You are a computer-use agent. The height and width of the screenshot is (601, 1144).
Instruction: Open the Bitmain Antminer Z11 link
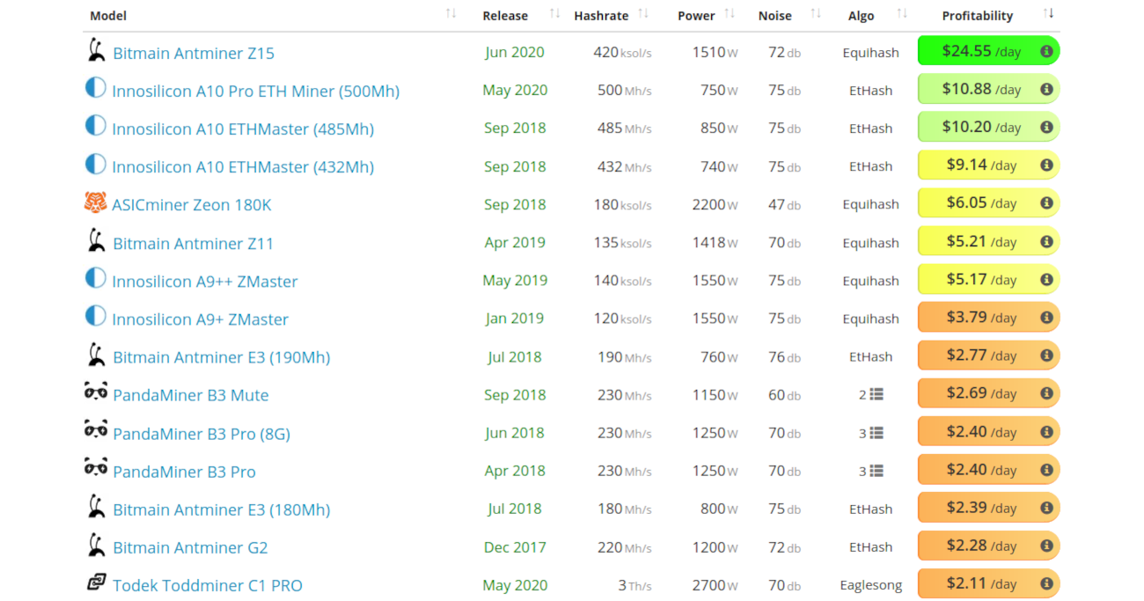[194, 243]
